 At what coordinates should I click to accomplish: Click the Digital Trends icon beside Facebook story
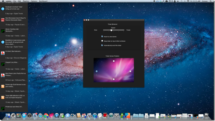pyautogui.click(x=3, y=9)
